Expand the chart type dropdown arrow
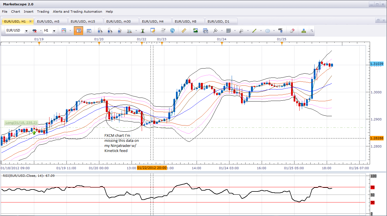This screenshot has width=387, height=216. tap(70, 31)
